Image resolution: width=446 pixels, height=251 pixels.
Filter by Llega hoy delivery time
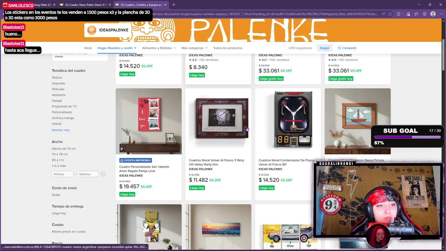pyautogui.click(x=59, y=213)
